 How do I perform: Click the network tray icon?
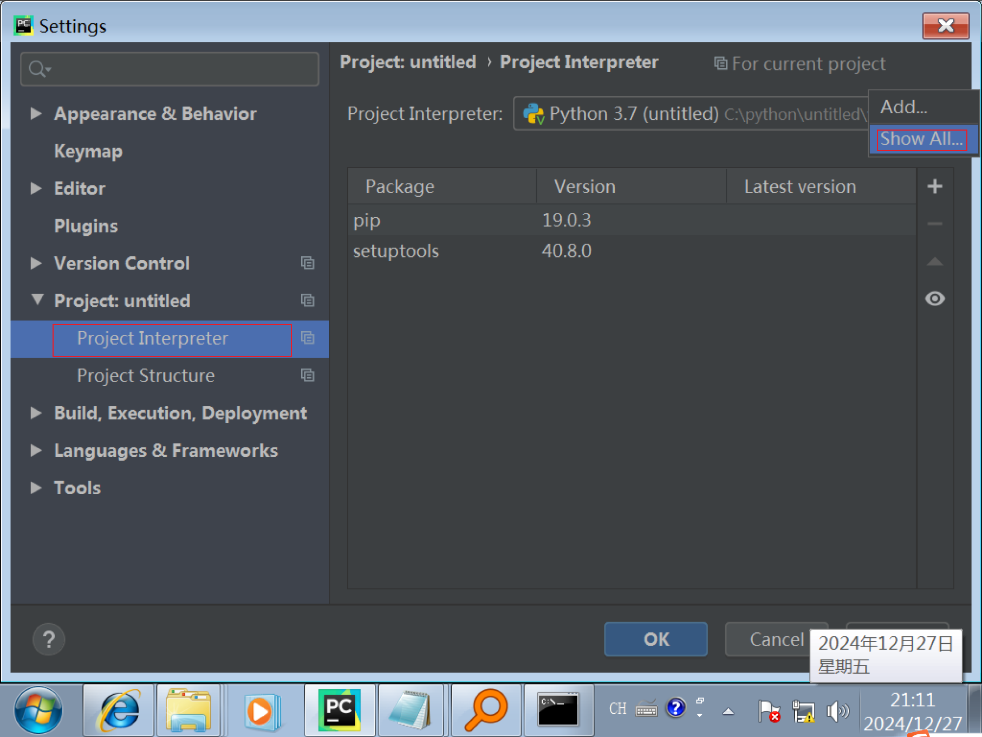tap(803, 711)
